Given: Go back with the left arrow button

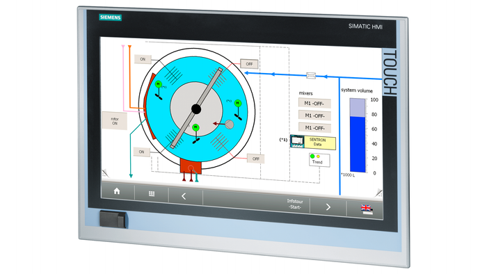Looking at the screenshot, I should click(x=184, y=196).
